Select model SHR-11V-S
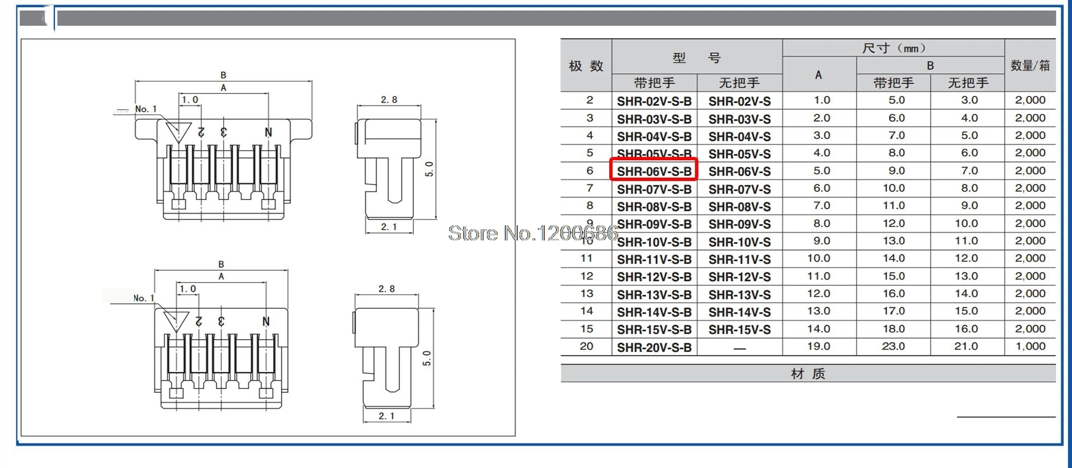Screen dimensions: 1072x468 pyautogui.click(x=739, y=260)
